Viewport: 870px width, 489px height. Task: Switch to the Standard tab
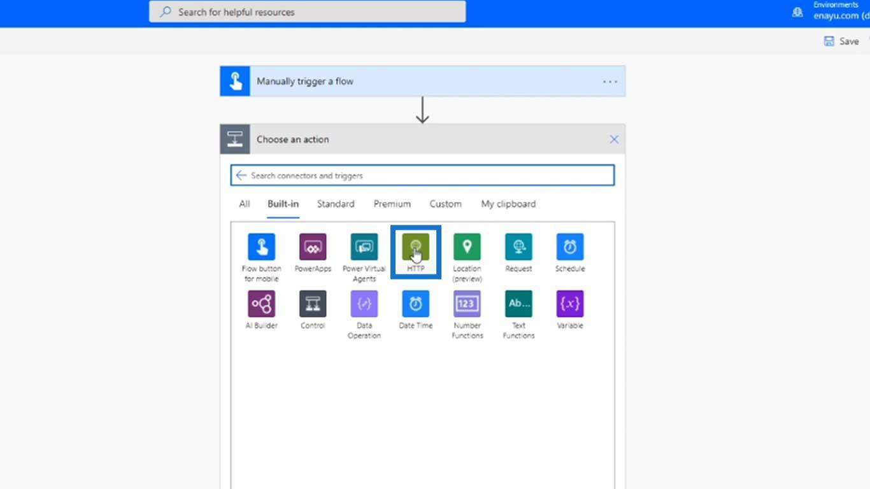(x=336, y=204)
